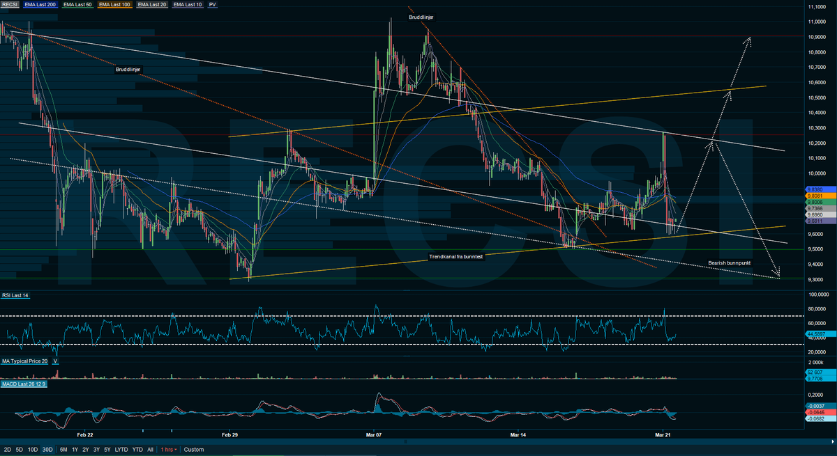Choose the 3Y time range
This screenshot has width=837, height=456.
[x=96, y=450]
